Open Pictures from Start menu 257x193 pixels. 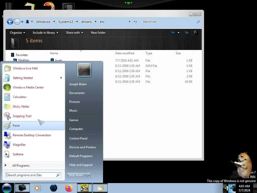click(x=75, y=102)
